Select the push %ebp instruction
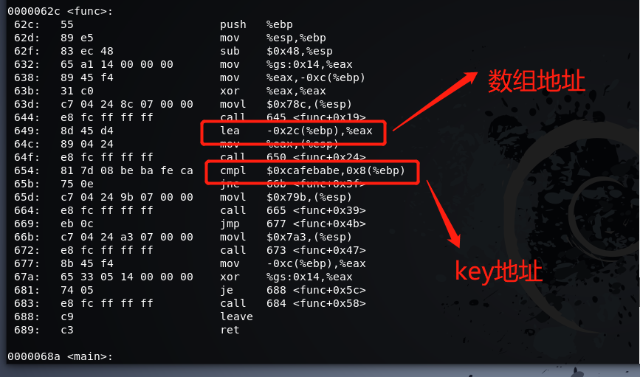Viewport: 640px width, 377px height. pos(255,24)
